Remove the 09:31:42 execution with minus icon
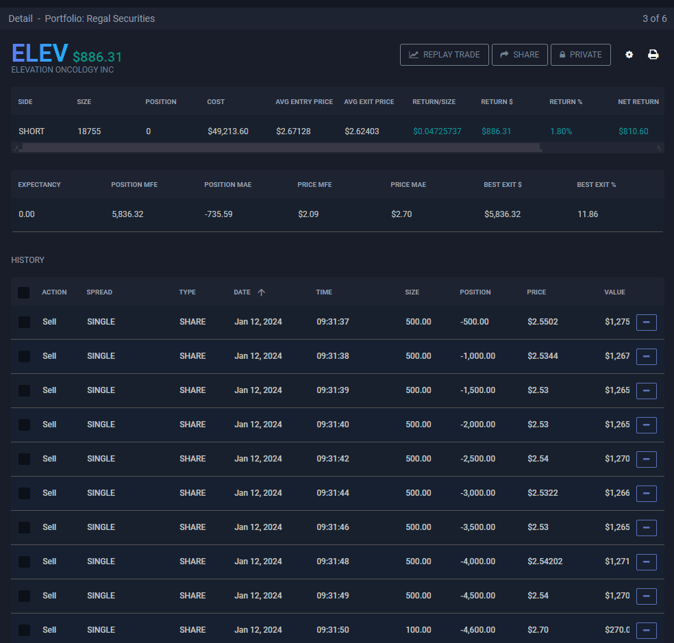Screen dimensions: 674x643 coord(646,459)
